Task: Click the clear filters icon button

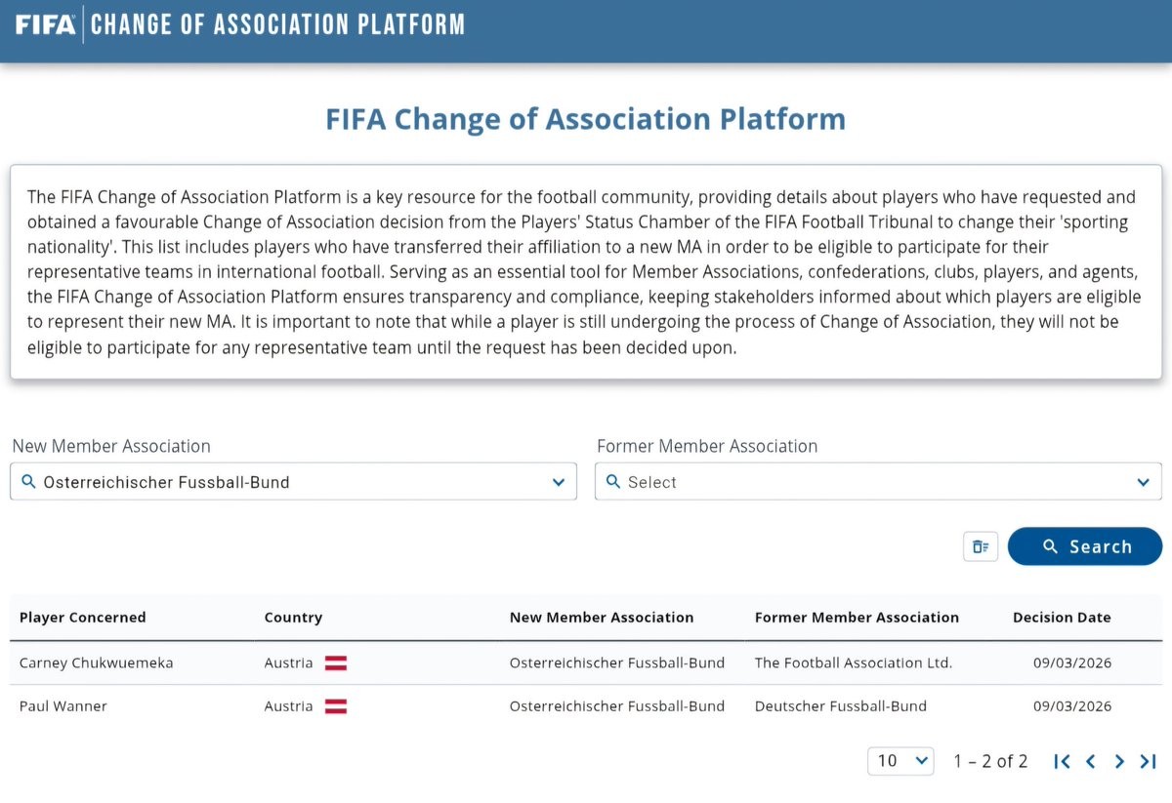Action: click(981, 546)
